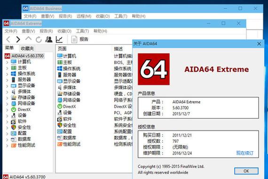Click AIDA64 Extreme title bar app icon
This screenshot has height=179, width=268.
(x=6, y=23)
